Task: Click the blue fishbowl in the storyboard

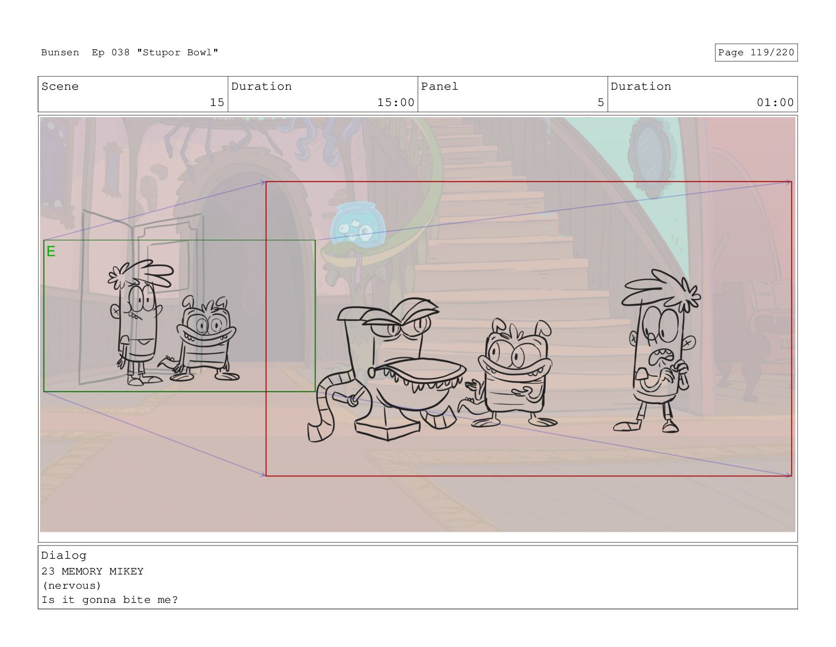Action: pos(358,225)
